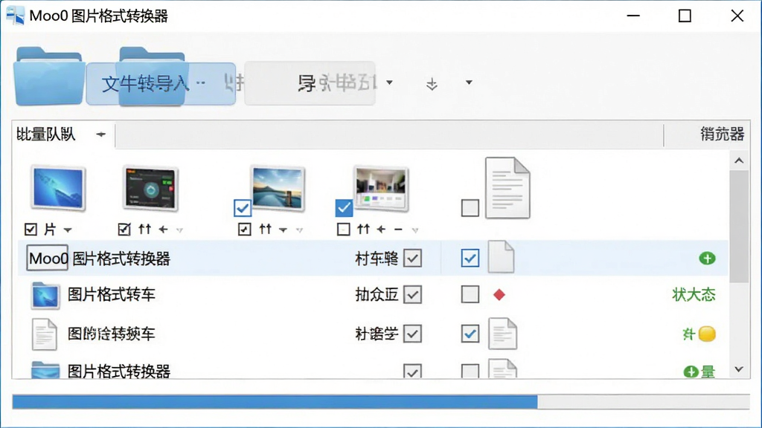Click minus icon under room interior thumbnail
The height and width of the screenshot is (428, 762).
[398, 230]
